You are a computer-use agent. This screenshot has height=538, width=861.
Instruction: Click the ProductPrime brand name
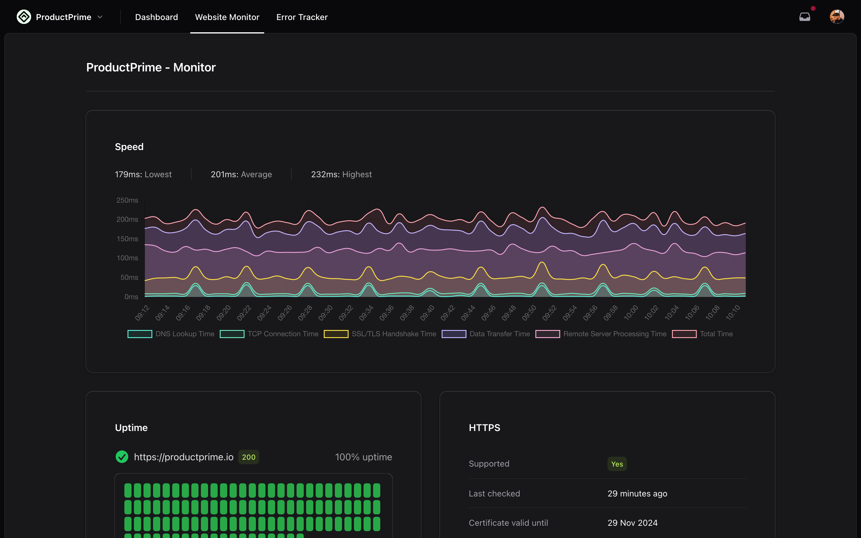[63, 17]
